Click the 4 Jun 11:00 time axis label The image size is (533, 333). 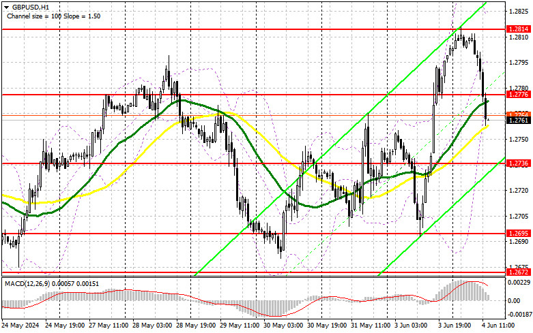[x=498, y=326]
